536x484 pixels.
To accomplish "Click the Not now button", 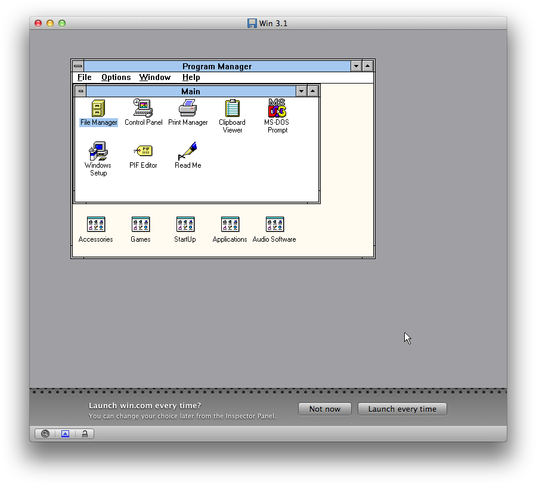I will 325,409.
